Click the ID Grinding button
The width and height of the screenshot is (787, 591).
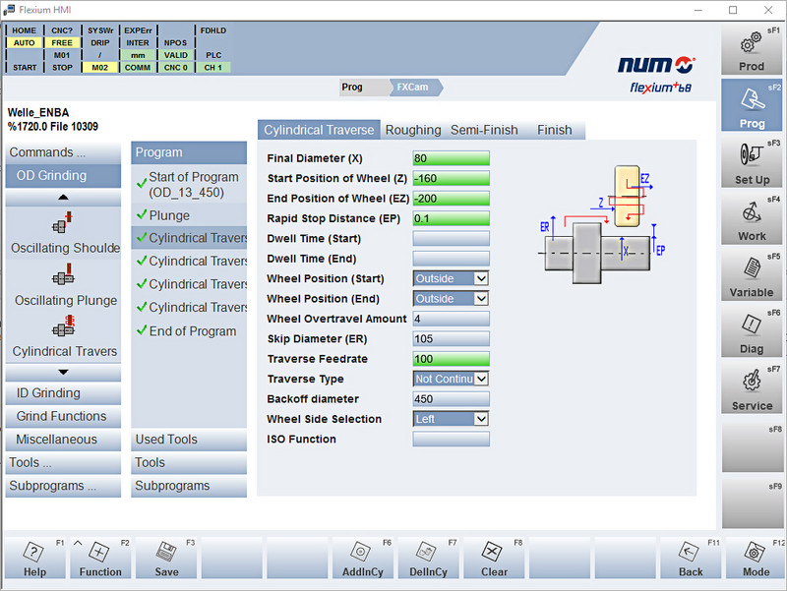coord(63,393)
